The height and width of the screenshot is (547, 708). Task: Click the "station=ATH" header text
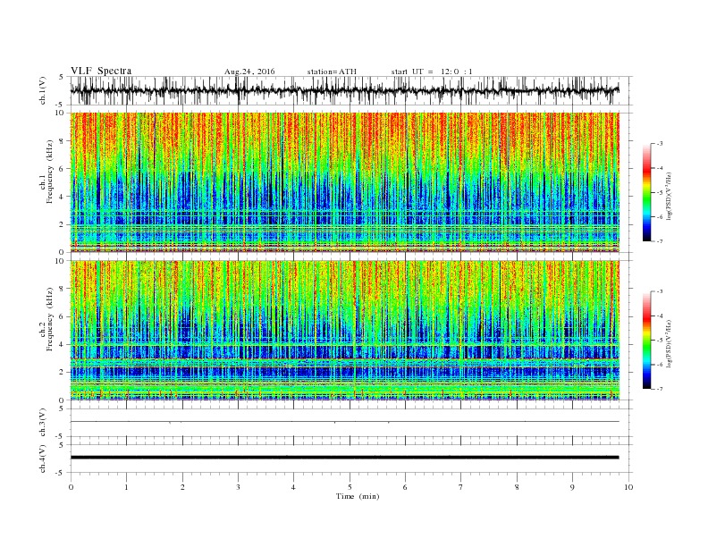coord(332,72)
